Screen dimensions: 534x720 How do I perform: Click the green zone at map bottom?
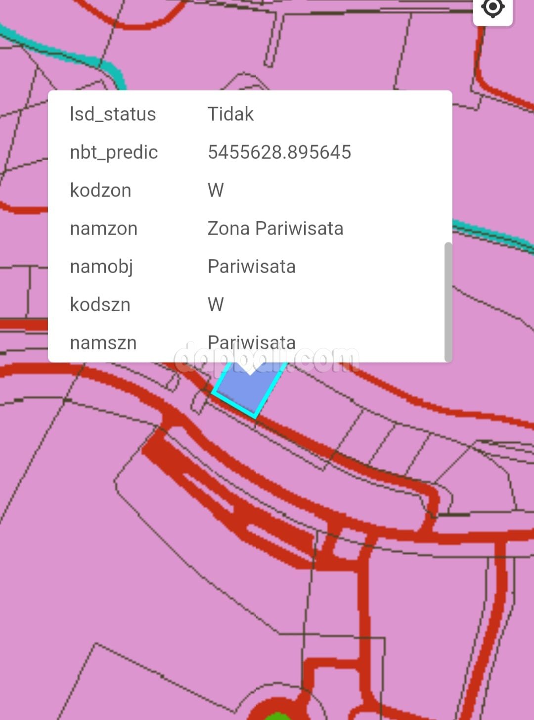[x=277, y=716]
